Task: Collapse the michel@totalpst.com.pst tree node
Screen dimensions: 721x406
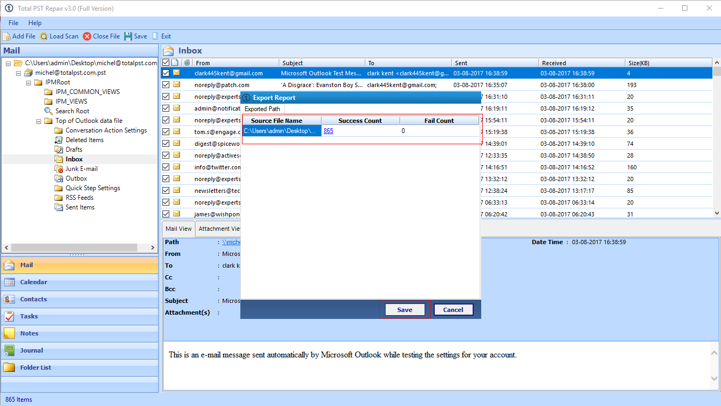Action: click(x=18, y=73)
